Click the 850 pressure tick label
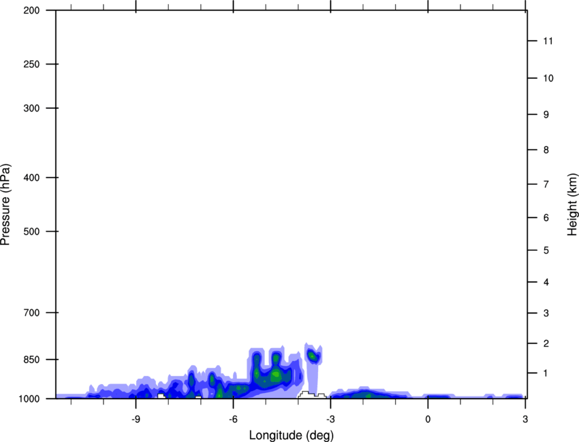Viewport: 579px width, 442px height. coord(31,360)
